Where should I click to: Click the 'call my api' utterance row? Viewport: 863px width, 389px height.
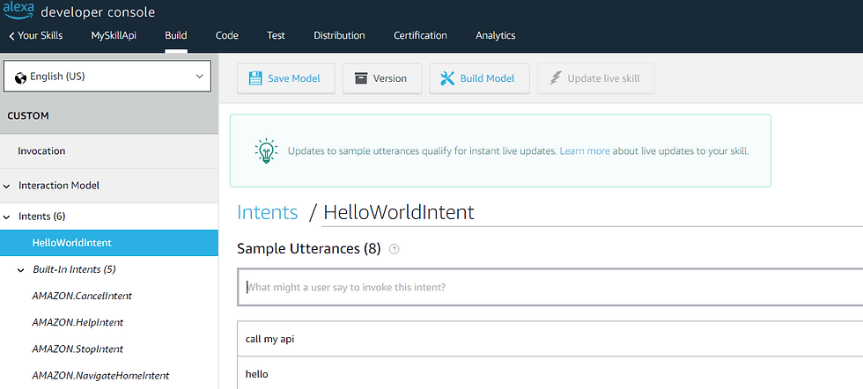point(550,339)
